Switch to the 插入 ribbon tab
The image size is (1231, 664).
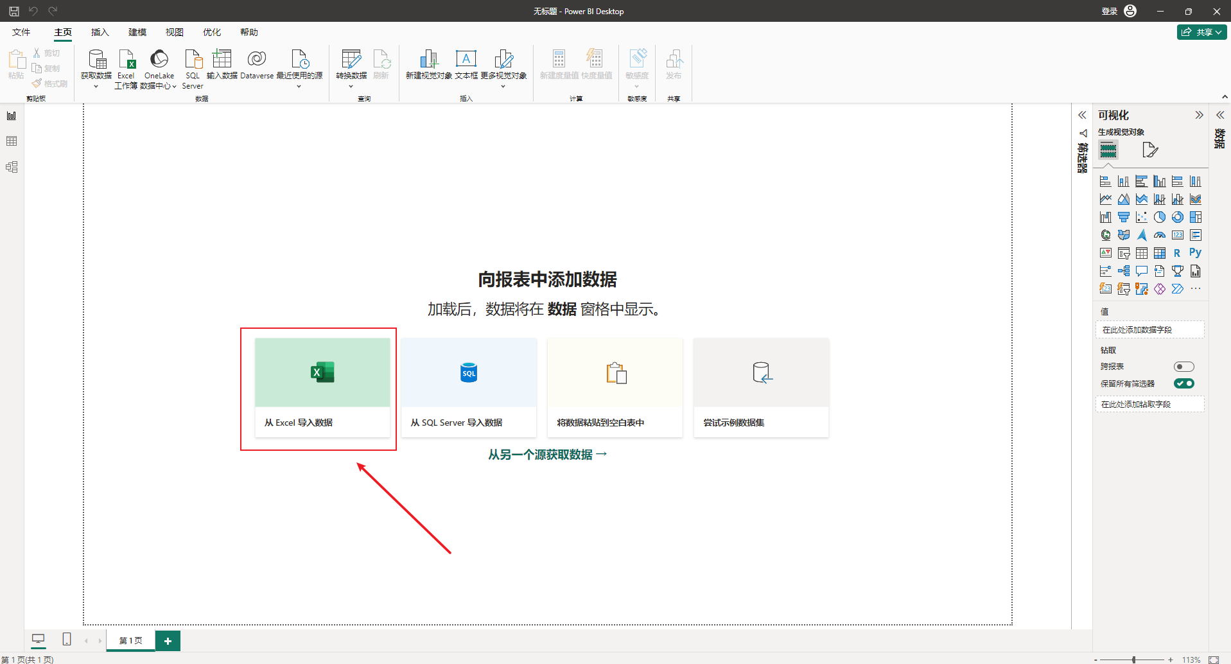point(100,32)
